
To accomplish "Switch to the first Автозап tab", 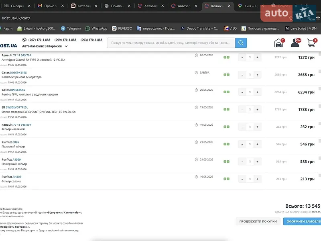I will (150, 6).
